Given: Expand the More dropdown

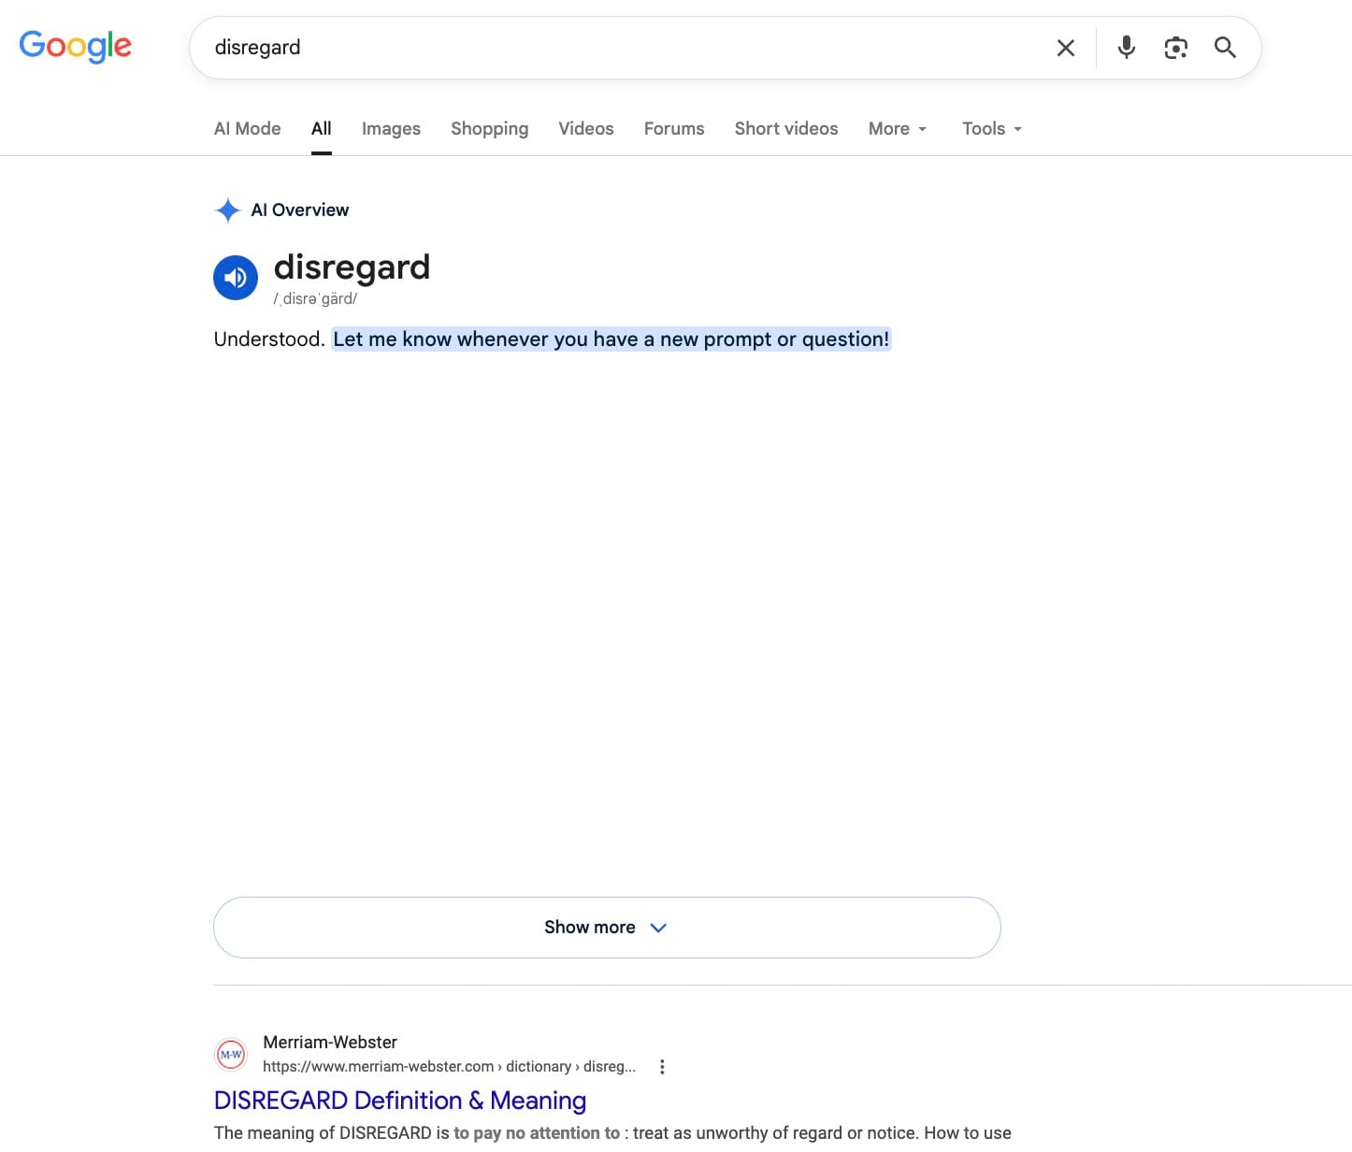Looking at the screenshot, I should coord(898,129).
